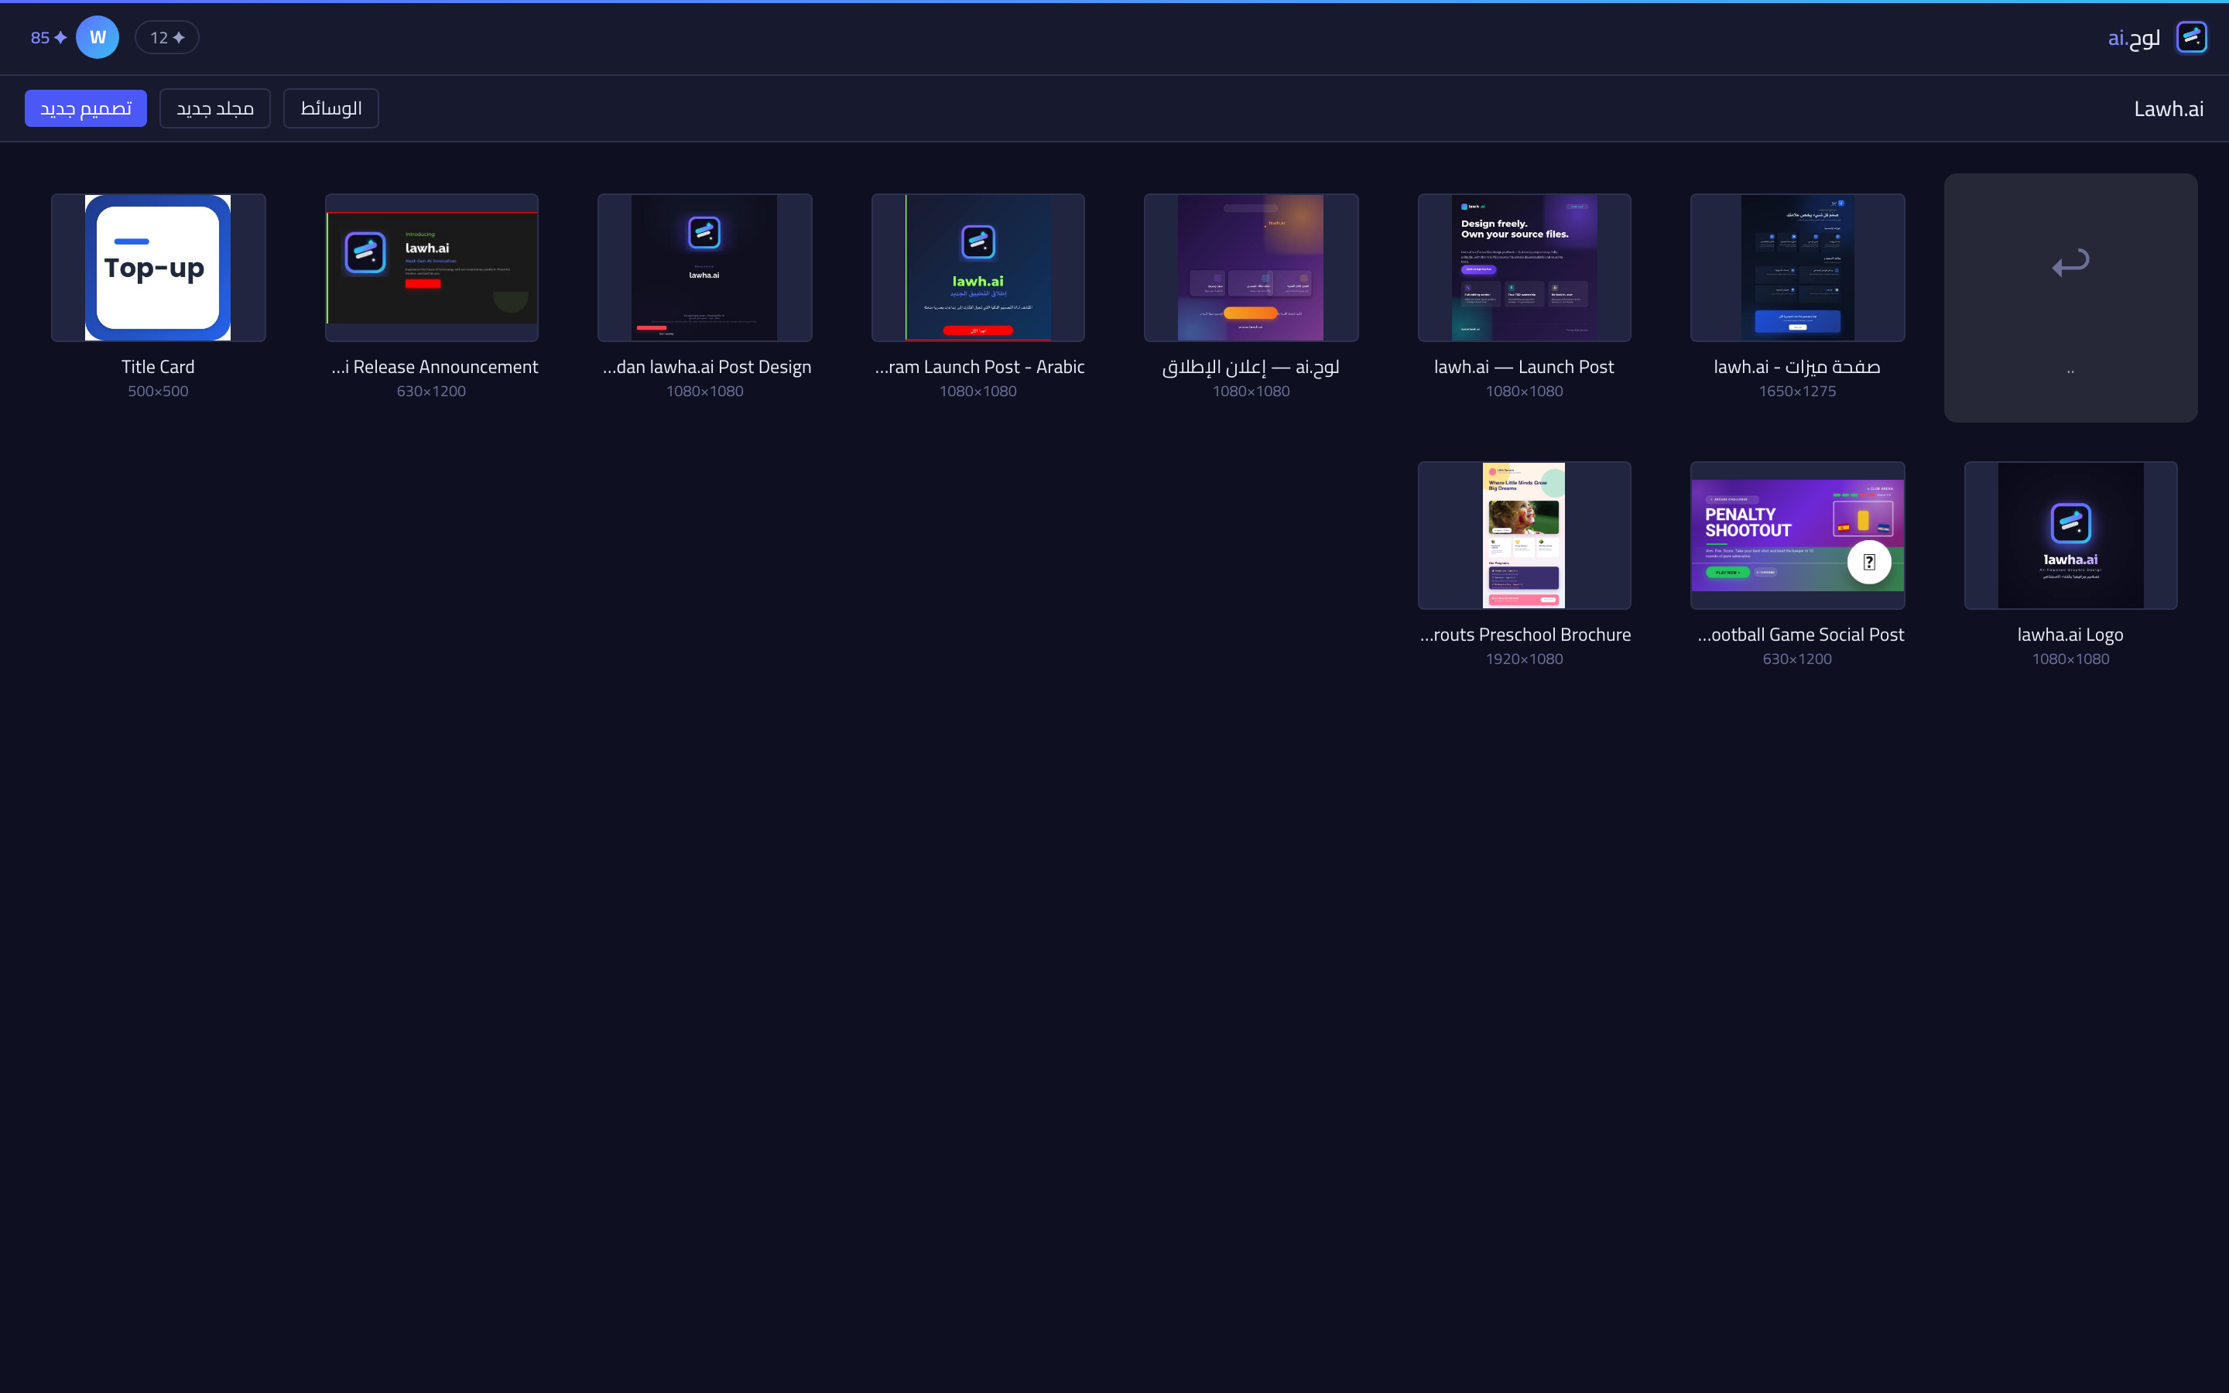Click the '1080×1080' size under lawh.ai — Launch Post
Image resolution: width=2229 pixels, height=1393 pixels.
1525,392
